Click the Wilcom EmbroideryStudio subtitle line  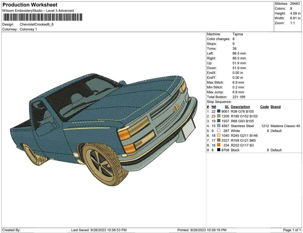[x=38, y=11]
